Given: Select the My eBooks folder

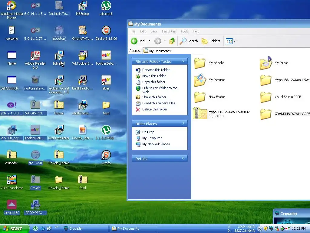Looking at the screenshot, I should 209,63.
